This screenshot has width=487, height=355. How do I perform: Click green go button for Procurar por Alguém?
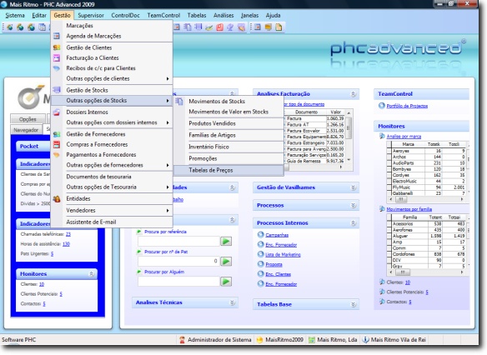[226, 282]
